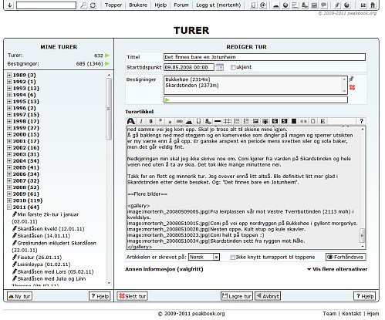Open the Forum menu item
The image size is (385, 320).
tap(181, 5)
